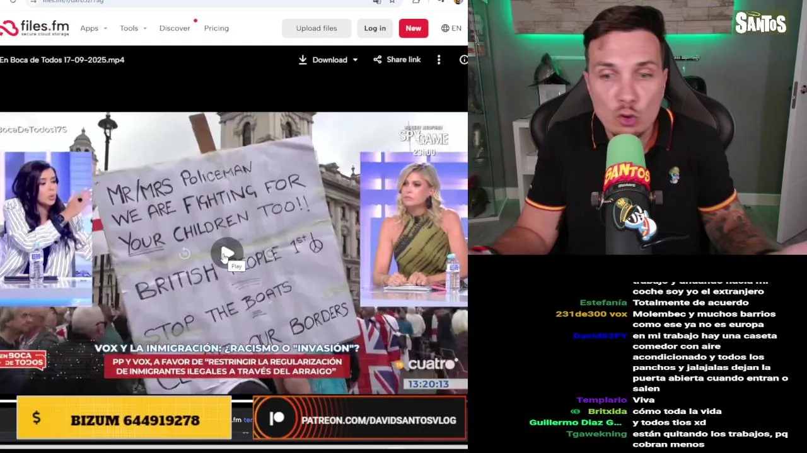Click the badge icon beside Britxida

pyautogui.click(x=575, y=411)
